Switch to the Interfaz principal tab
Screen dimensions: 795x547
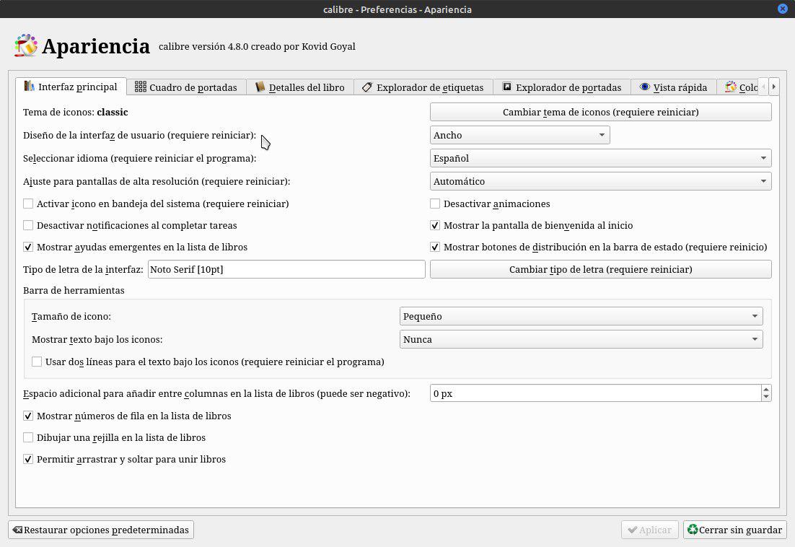(71, 86)
